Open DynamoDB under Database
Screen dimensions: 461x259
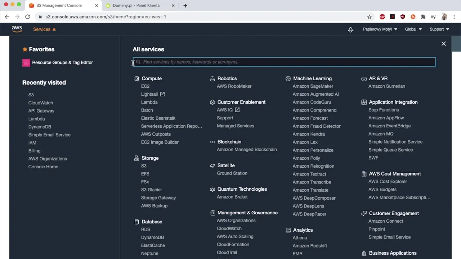(152, 237)
